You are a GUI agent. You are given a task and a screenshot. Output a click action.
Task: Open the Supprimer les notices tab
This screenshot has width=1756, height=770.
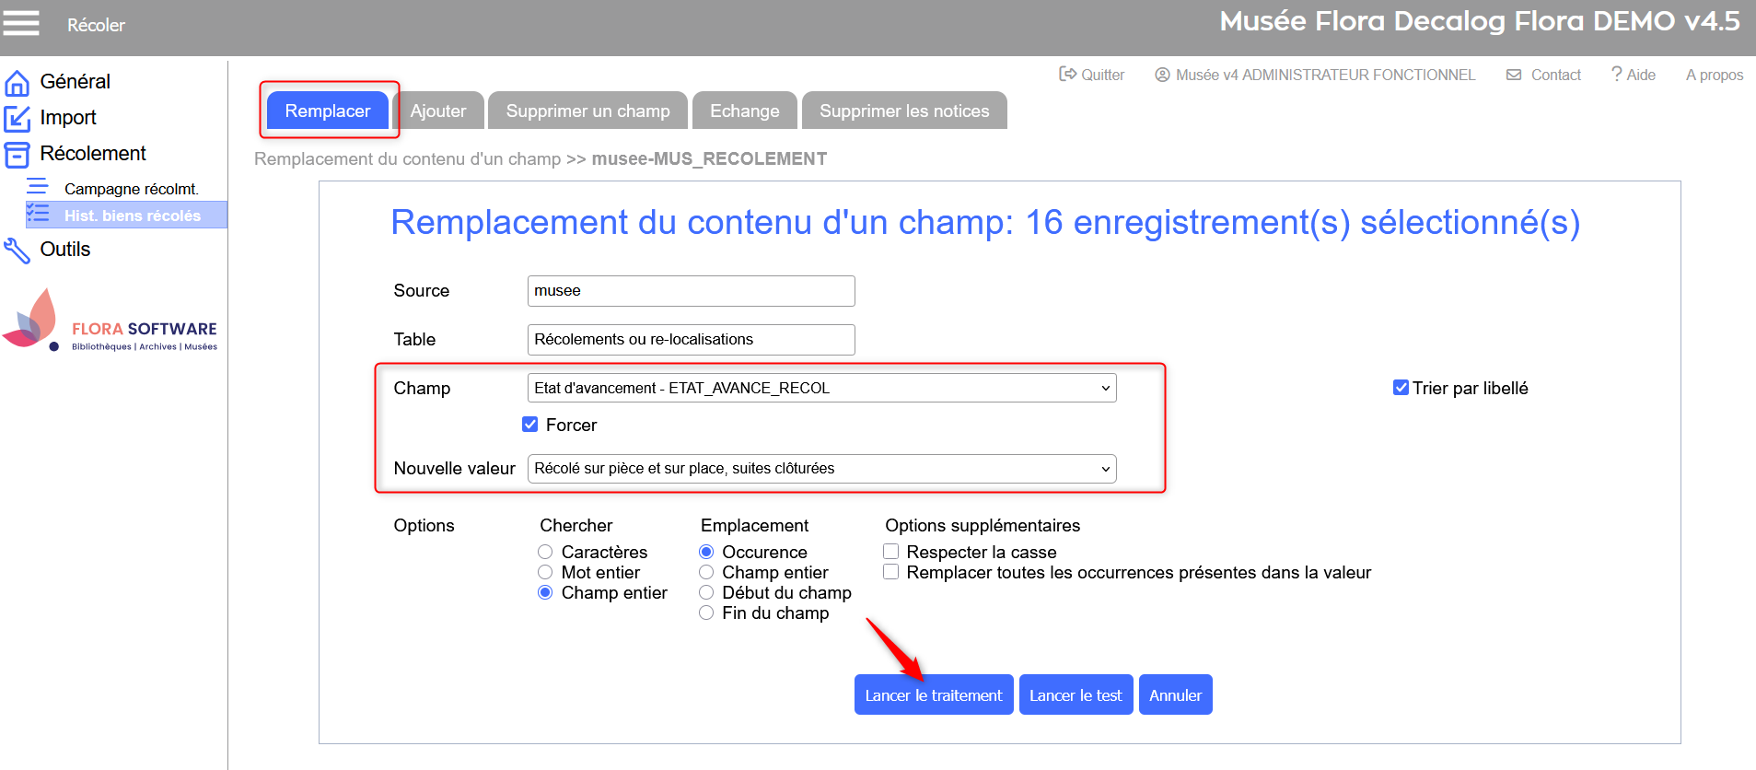[x=904, y=111]
